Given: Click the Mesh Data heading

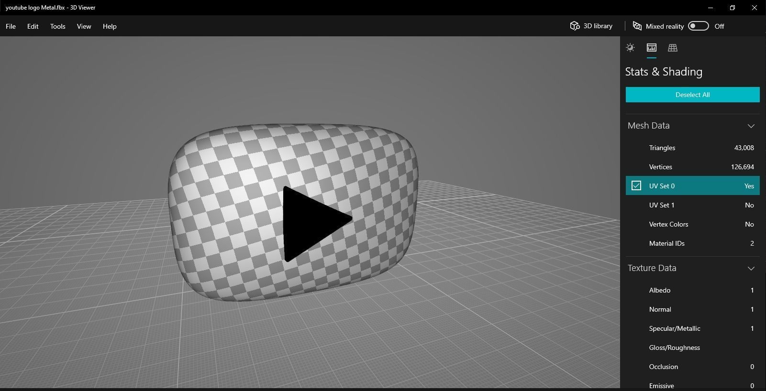Looking at the screenshot, I should coord(648,125).
